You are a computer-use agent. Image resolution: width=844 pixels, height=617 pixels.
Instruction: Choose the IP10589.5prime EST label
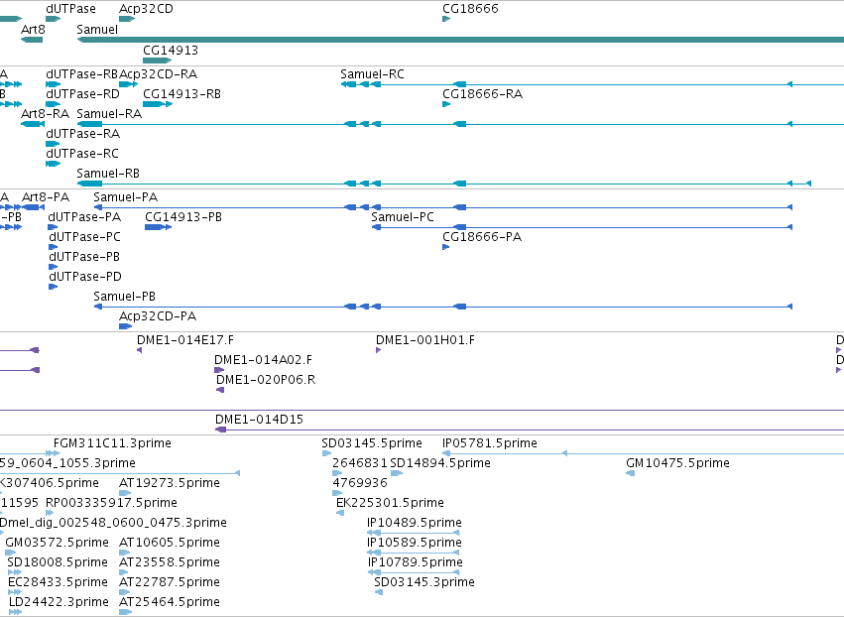[x=415, y=543]
